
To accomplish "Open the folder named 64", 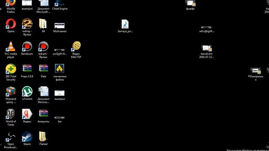I will coord(43,26).
